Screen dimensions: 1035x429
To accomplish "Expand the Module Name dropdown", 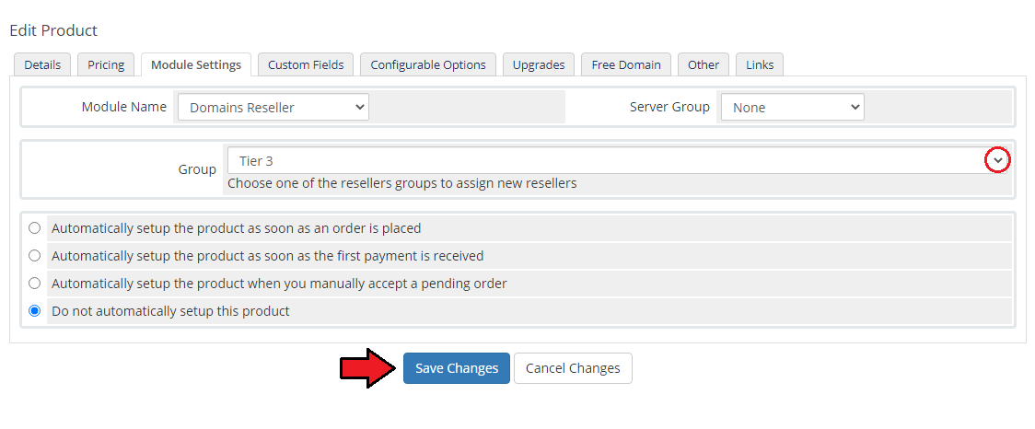I will (273, 107).
